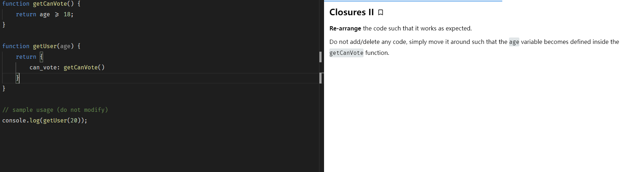Click the bold Re-arrange word
Viewport: 636px width, 172px height.
(x=345, y=29)
